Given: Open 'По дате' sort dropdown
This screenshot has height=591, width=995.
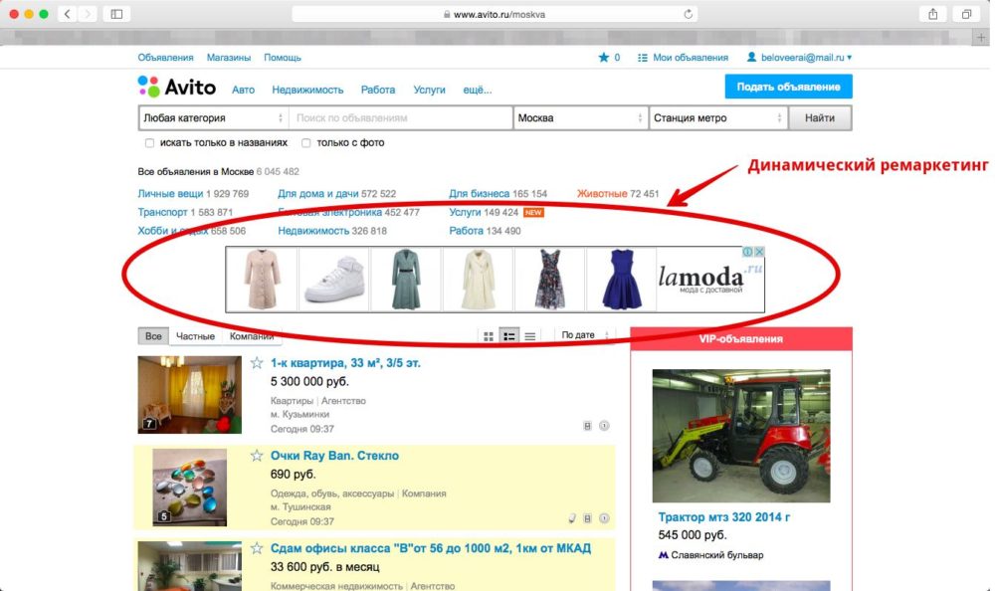Looking at the screenshot, I should click(585, 335).
